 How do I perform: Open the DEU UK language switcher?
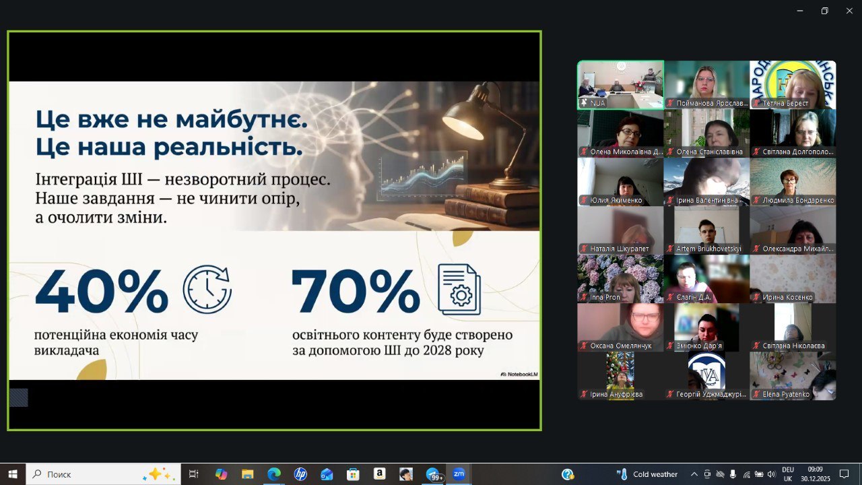pyautogui.click(x=787, y=474)
